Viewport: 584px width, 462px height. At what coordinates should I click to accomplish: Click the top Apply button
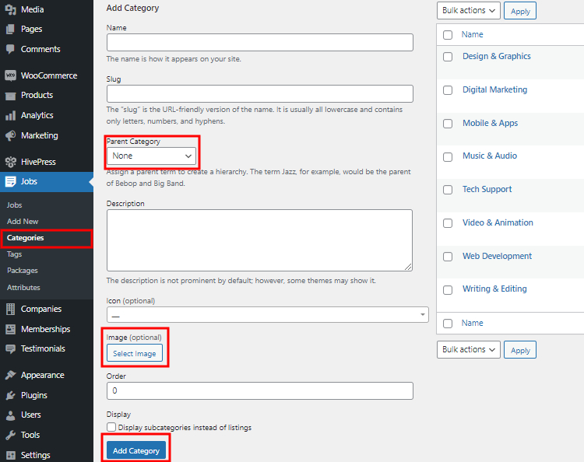pos(520,11)
